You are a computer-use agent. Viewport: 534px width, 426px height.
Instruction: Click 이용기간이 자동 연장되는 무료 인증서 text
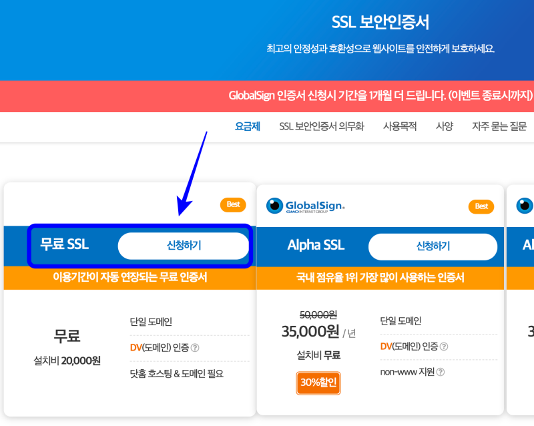(129, 277)
